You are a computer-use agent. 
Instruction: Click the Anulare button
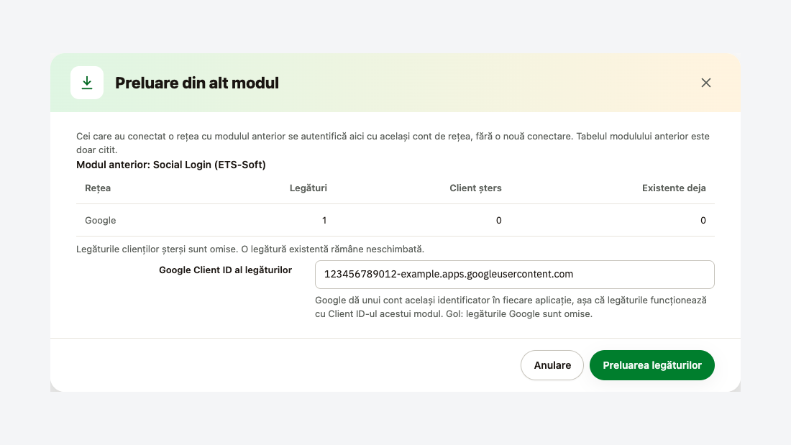tap(552, 365)
